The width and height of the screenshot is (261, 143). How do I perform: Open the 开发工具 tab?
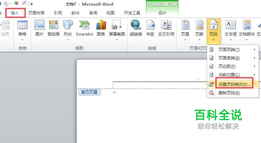coord(132,13)
